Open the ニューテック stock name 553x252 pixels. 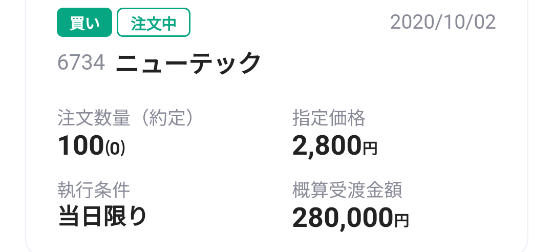point(188,63)
